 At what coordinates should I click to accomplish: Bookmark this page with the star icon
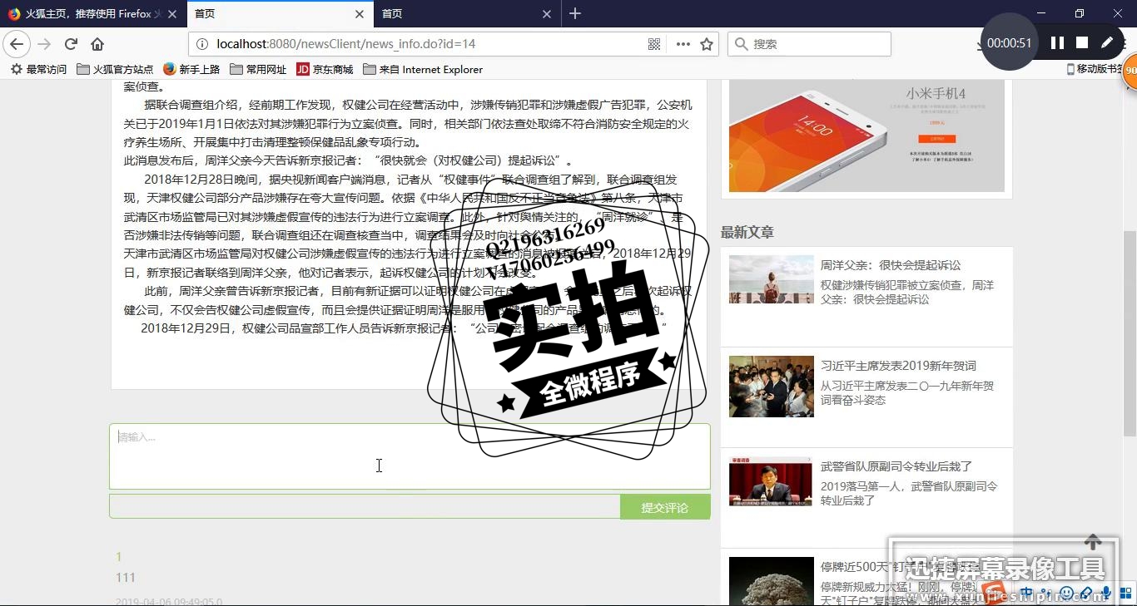coord(707,44)
